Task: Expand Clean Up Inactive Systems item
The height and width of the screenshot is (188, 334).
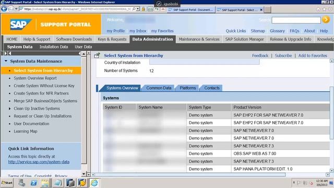Action: click(x=9, y=109)
